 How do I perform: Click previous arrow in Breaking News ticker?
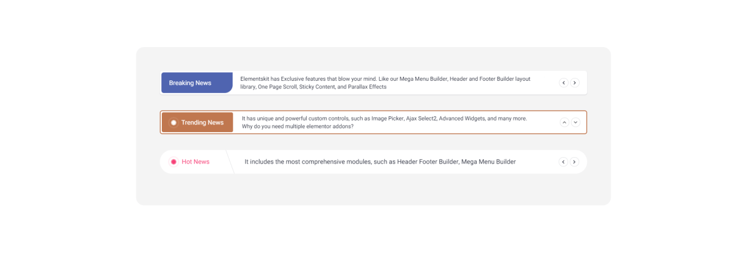click(x=563, y=83)
